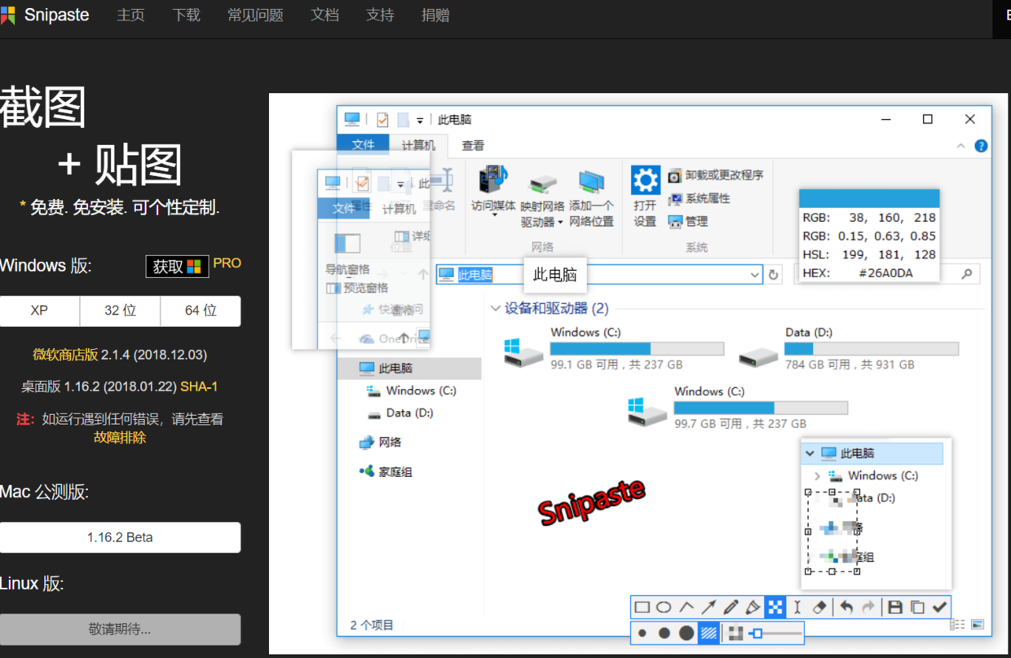Click the Explorer help question mark icon
Image resolution: width=1011 pixels, height=658 pixels.
(x=981, y=146)
